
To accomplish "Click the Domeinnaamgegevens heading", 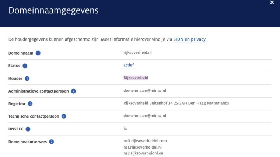I will (x=53, y=11).
